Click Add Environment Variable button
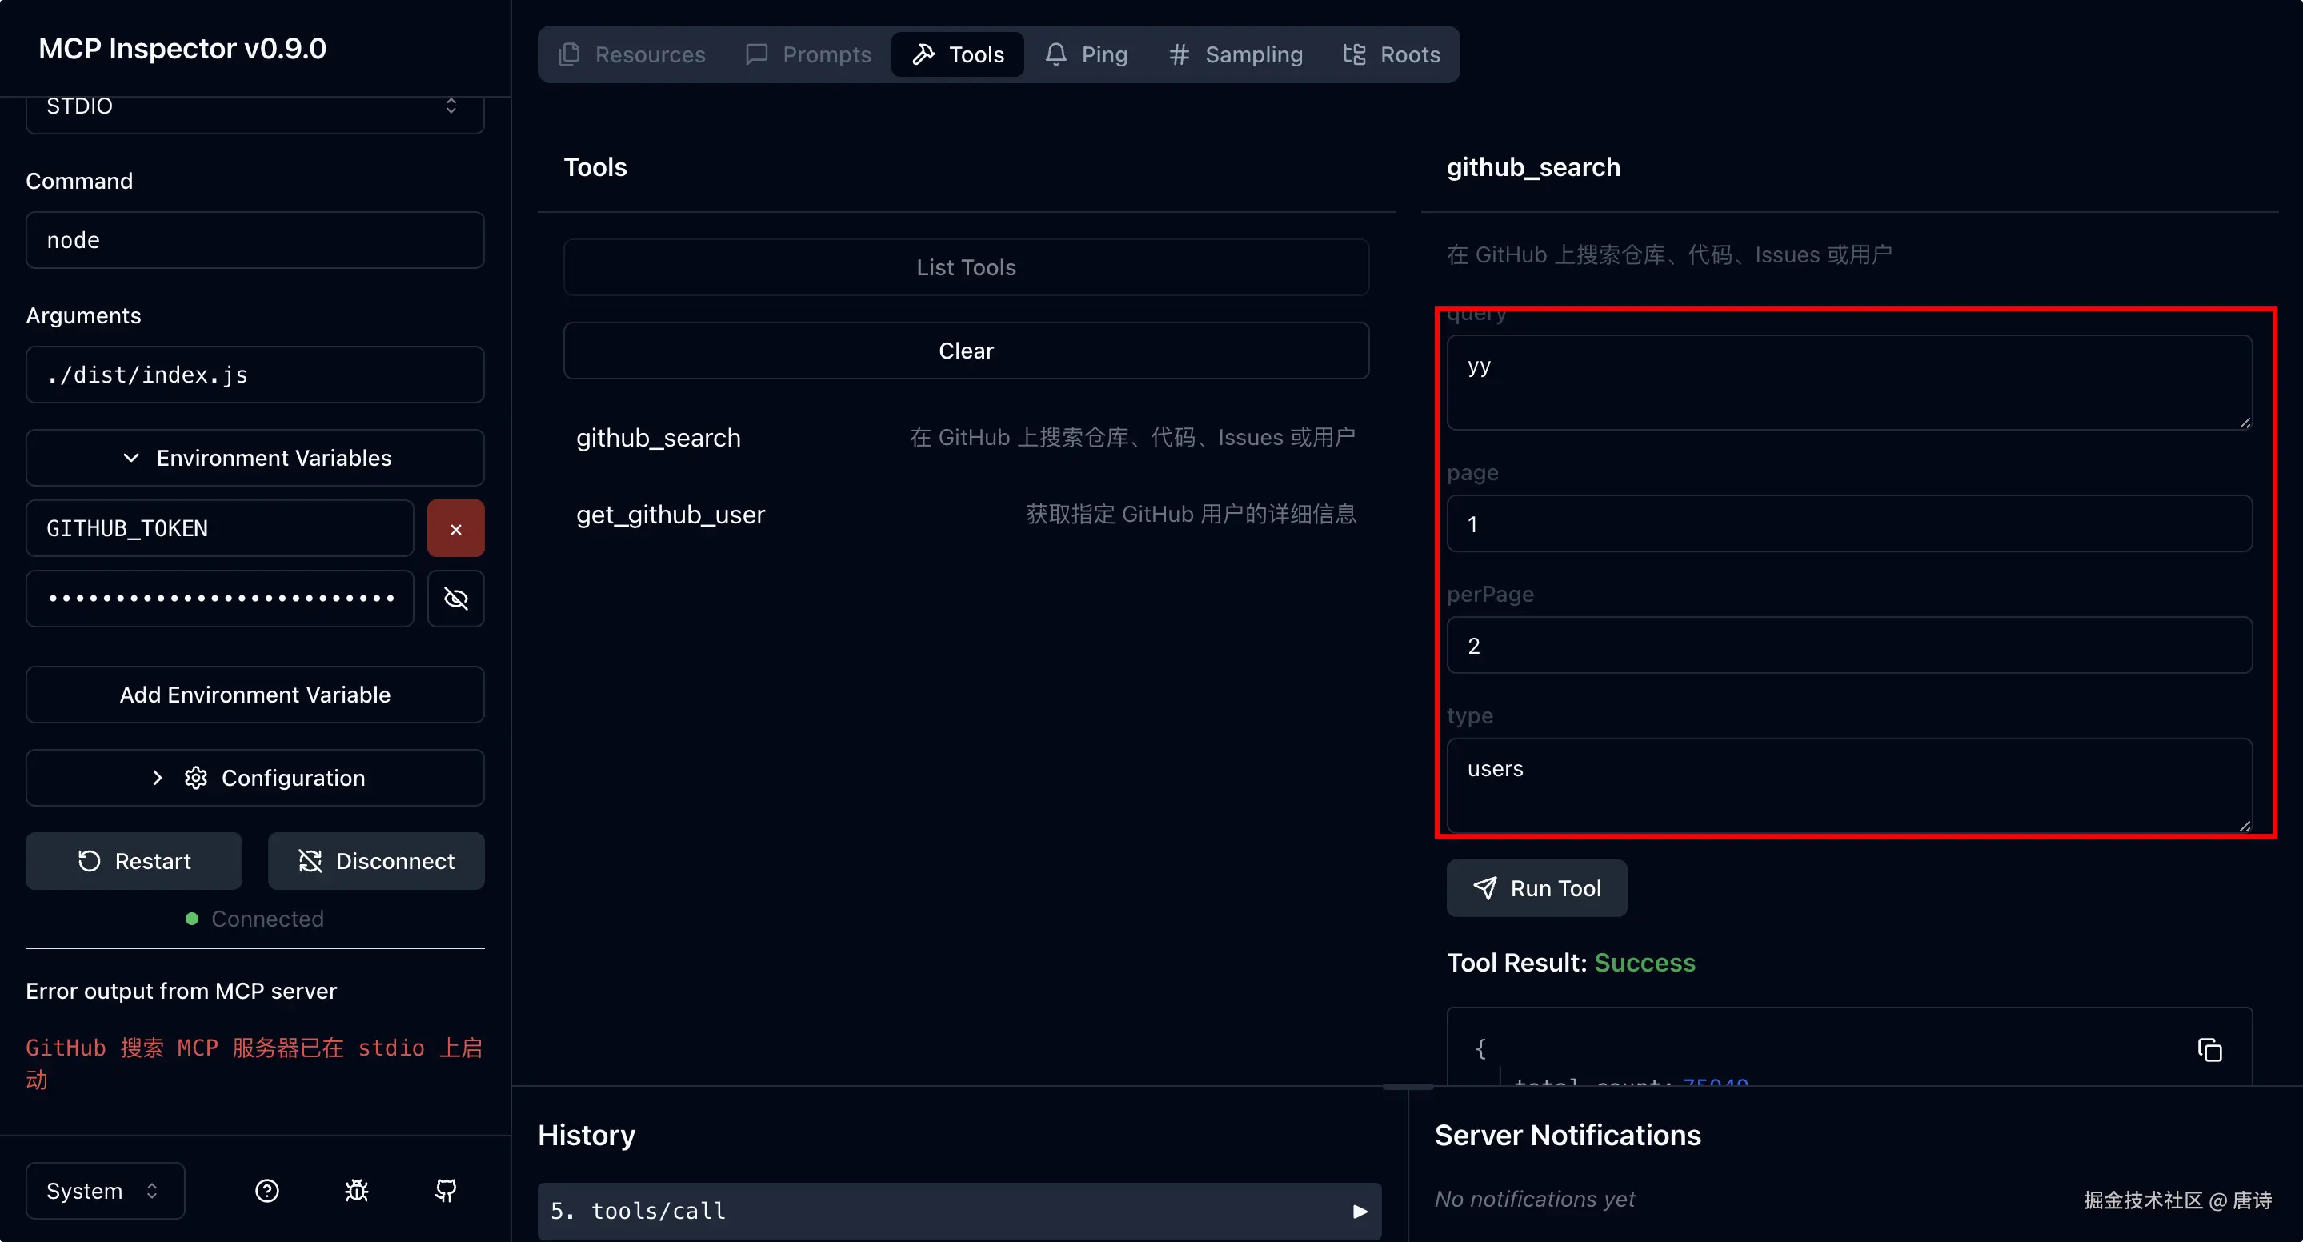The height and width of the screenshot is (1242, 2303). tap(254, 695)
